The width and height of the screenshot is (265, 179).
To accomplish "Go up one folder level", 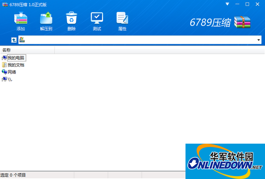I will (14, 40).
